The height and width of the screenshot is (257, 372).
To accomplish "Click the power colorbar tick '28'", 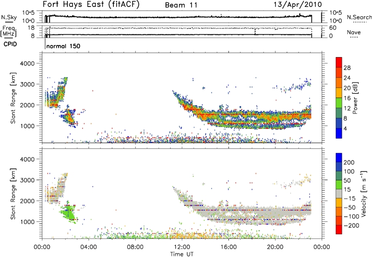I will (x=347, y=68).
